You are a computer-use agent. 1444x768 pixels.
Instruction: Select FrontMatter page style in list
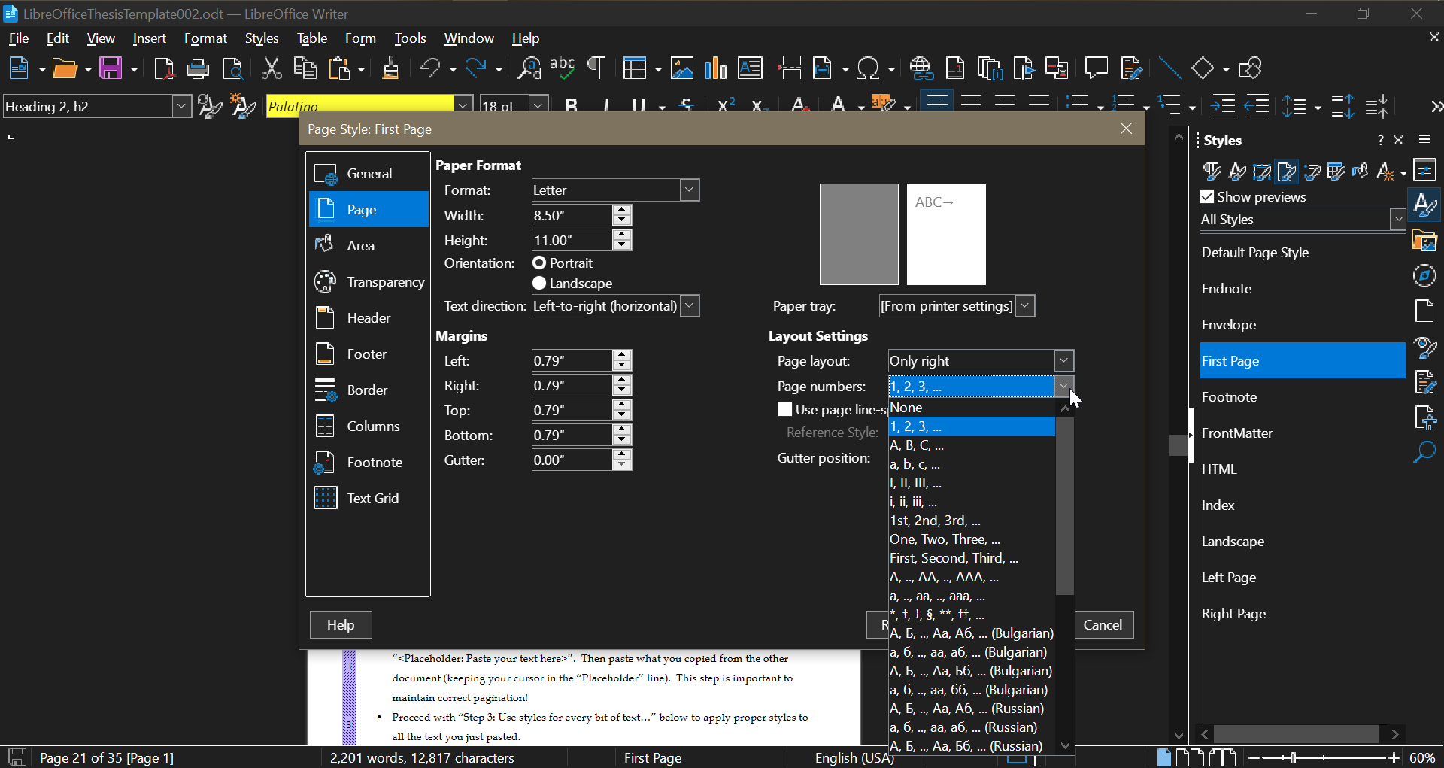pyautogui.click(x=1302, y=433)
